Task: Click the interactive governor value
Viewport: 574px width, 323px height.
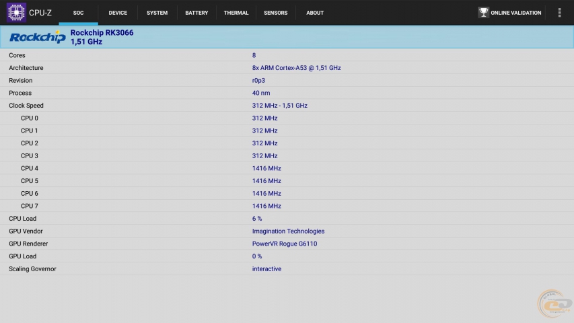Action: click(266, 268)
